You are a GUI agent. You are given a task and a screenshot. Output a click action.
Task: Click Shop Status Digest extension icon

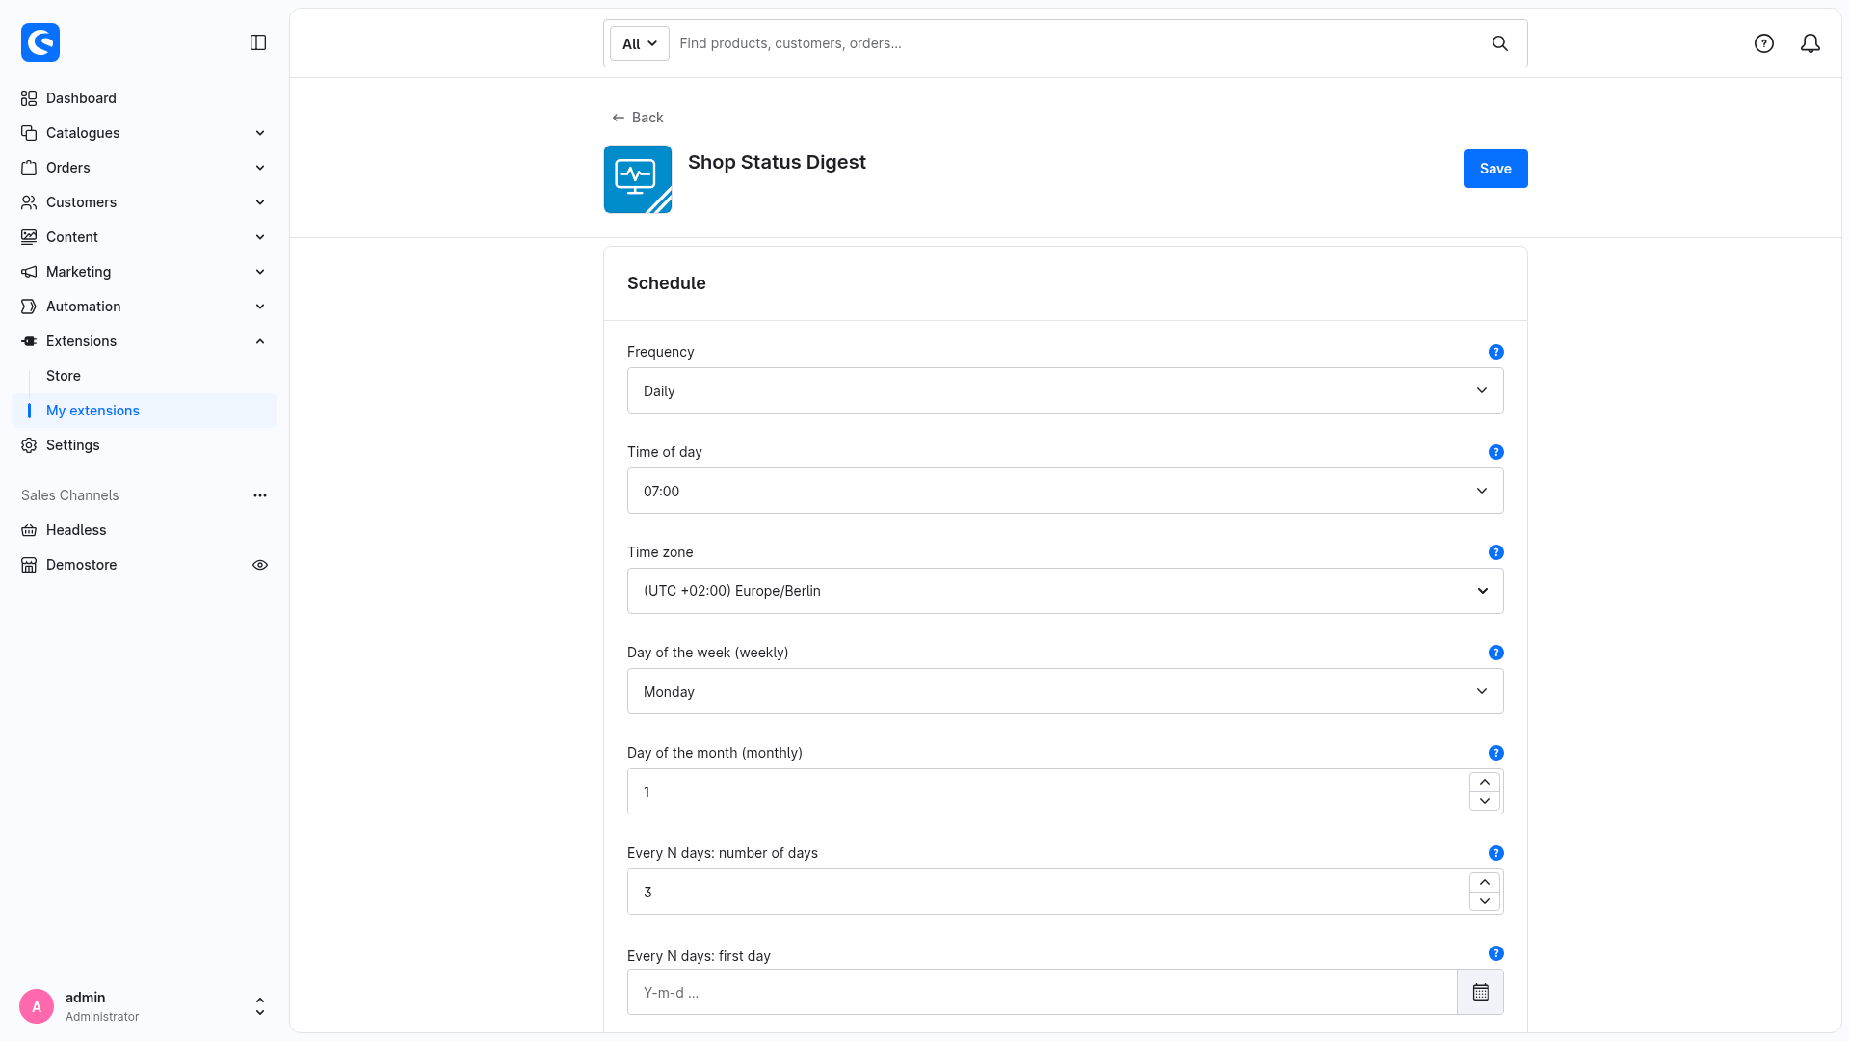point(638,179)
